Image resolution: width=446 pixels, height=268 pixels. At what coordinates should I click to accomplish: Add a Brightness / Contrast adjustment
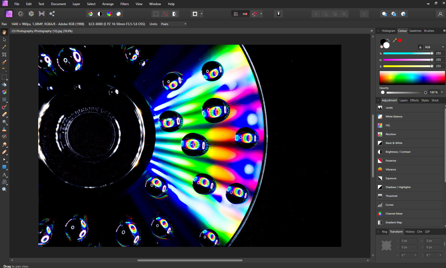[x=410, y=152]
